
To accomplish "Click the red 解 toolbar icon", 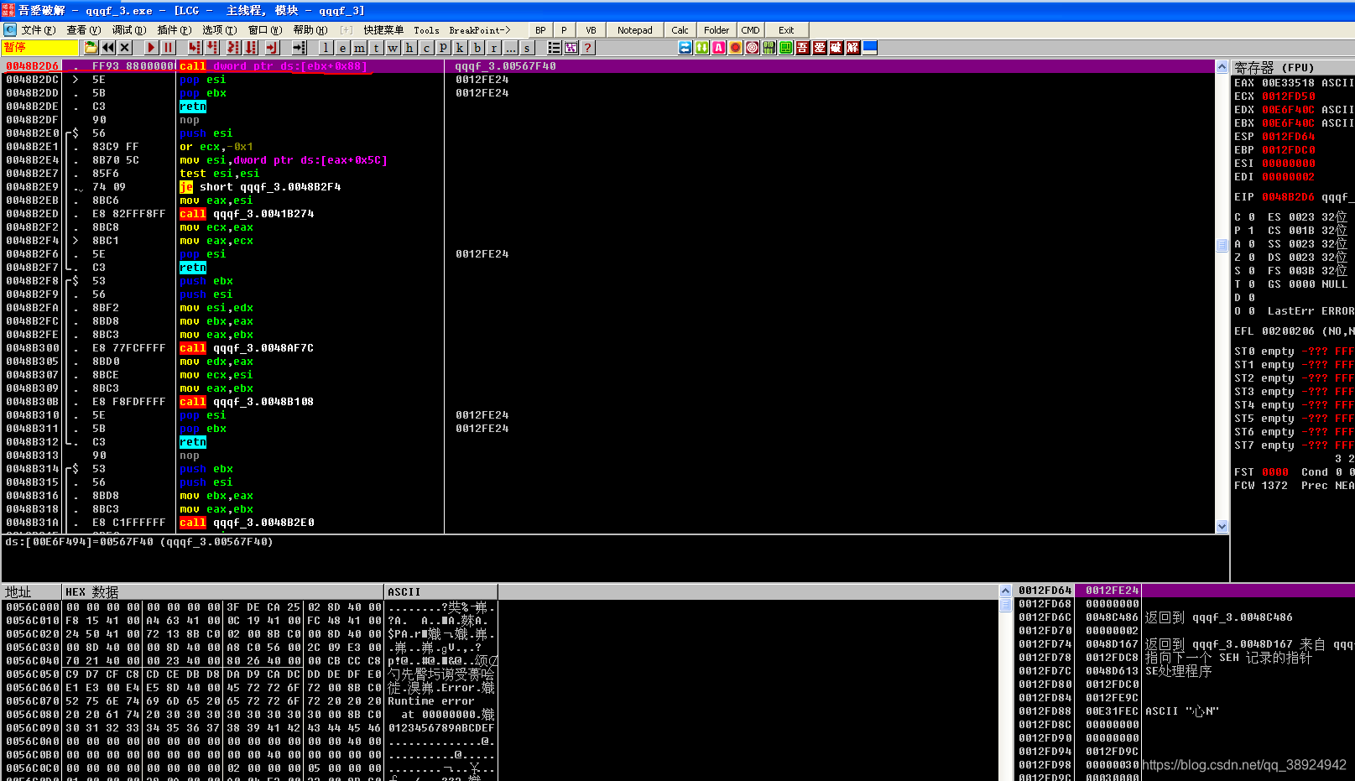I will click(x=853, y=48).
